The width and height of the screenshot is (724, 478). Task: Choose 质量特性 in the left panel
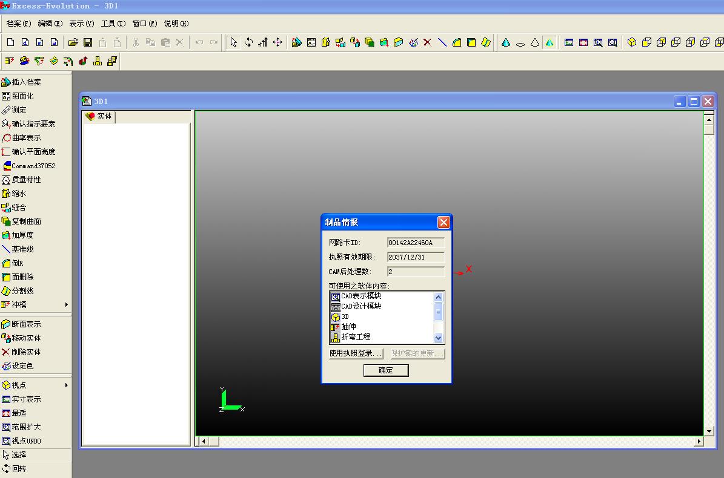(x=21, y=179)
